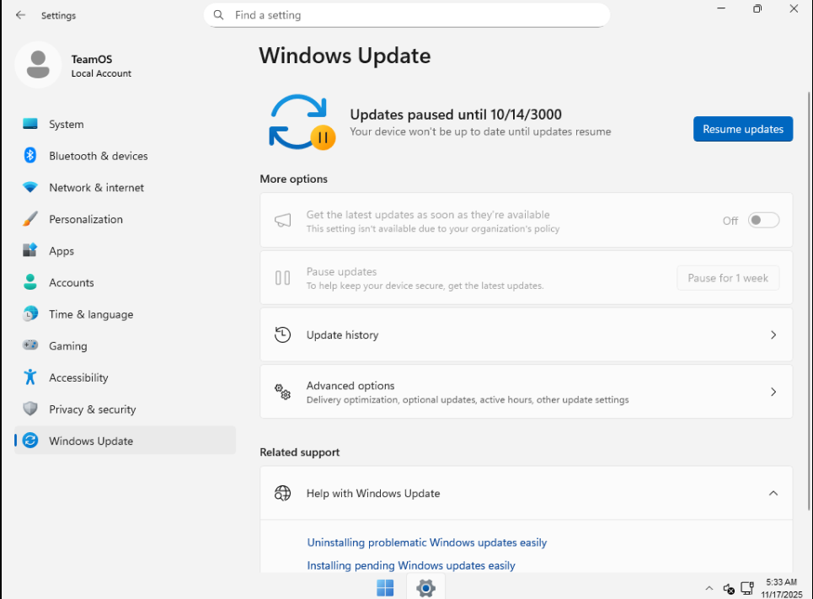This screenshot has height=599, width=813.
Task: Show hidden tray icons using the chevron
Action: pyautogui.click(x=709, y=588)
